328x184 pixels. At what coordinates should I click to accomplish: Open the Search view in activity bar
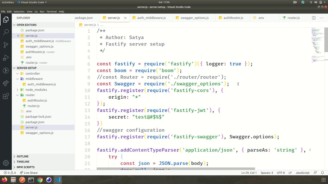[6, 32]
